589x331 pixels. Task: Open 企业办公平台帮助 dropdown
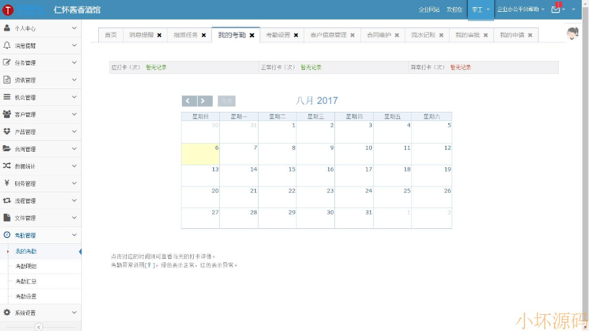tap(521, 9)
